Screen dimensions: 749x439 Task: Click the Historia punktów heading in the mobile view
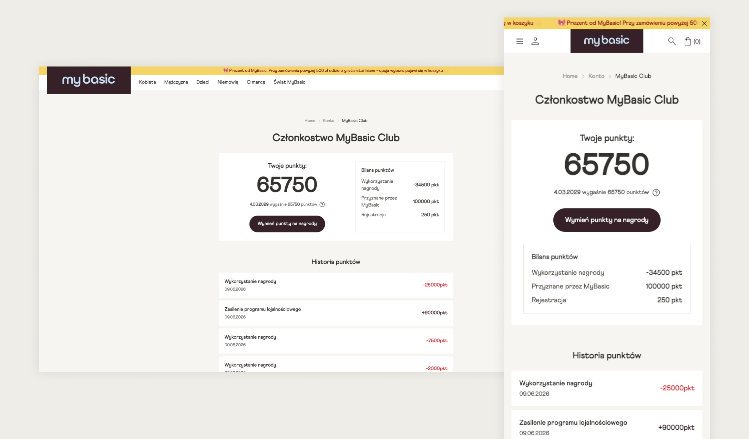point(607,356)
